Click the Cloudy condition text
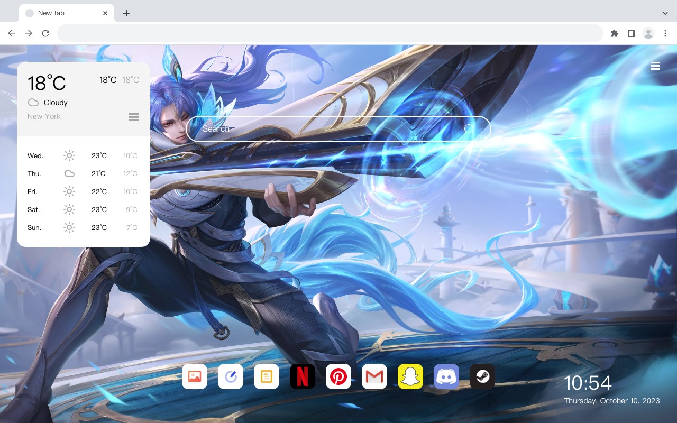The image size is (677, 423). tap(56, 103)
